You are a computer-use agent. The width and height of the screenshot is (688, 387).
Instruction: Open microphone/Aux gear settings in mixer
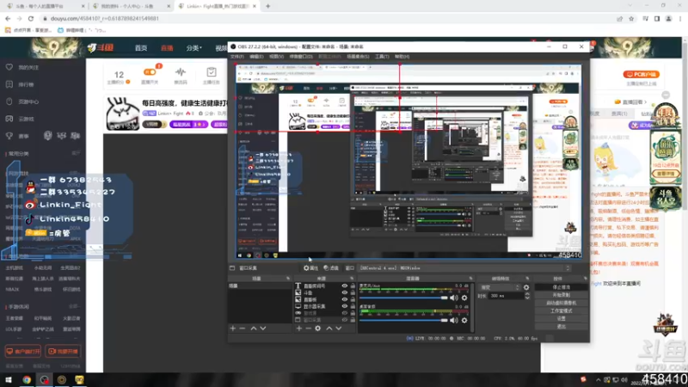pos(464,298)
